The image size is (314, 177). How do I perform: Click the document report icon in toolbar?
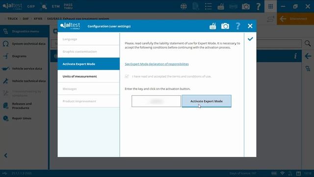pos(196,6)
